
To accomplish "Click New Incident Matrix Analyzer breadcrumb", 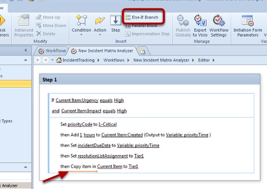I will click(161, 60).
